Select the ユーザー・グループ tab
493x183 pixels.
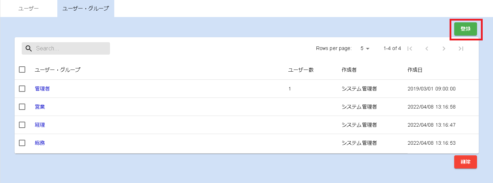pyautogui.click(x=85, y=9)
